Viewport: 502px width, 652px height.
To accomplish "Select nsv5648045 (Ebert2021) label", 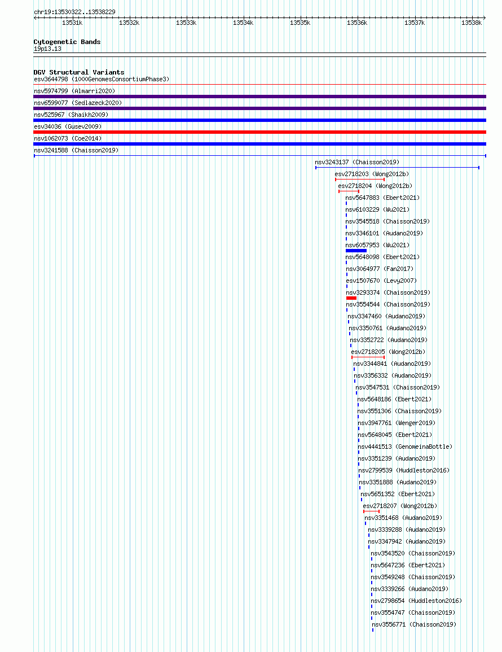I will pos(395,435).
